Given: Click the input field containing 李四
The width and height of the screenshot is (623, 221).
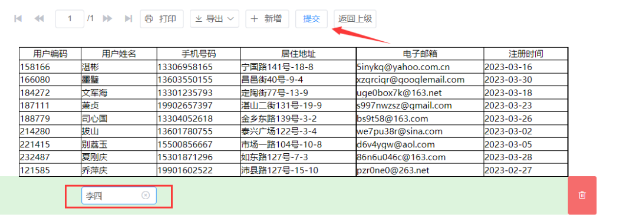Looking at the screenshot, I should coord(119,196).
